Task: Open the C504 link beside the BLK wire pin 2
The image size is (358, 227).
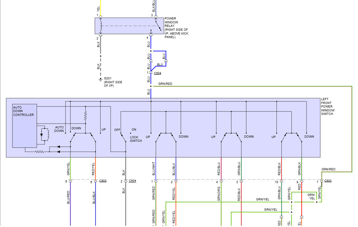Action: pos(132,181)
